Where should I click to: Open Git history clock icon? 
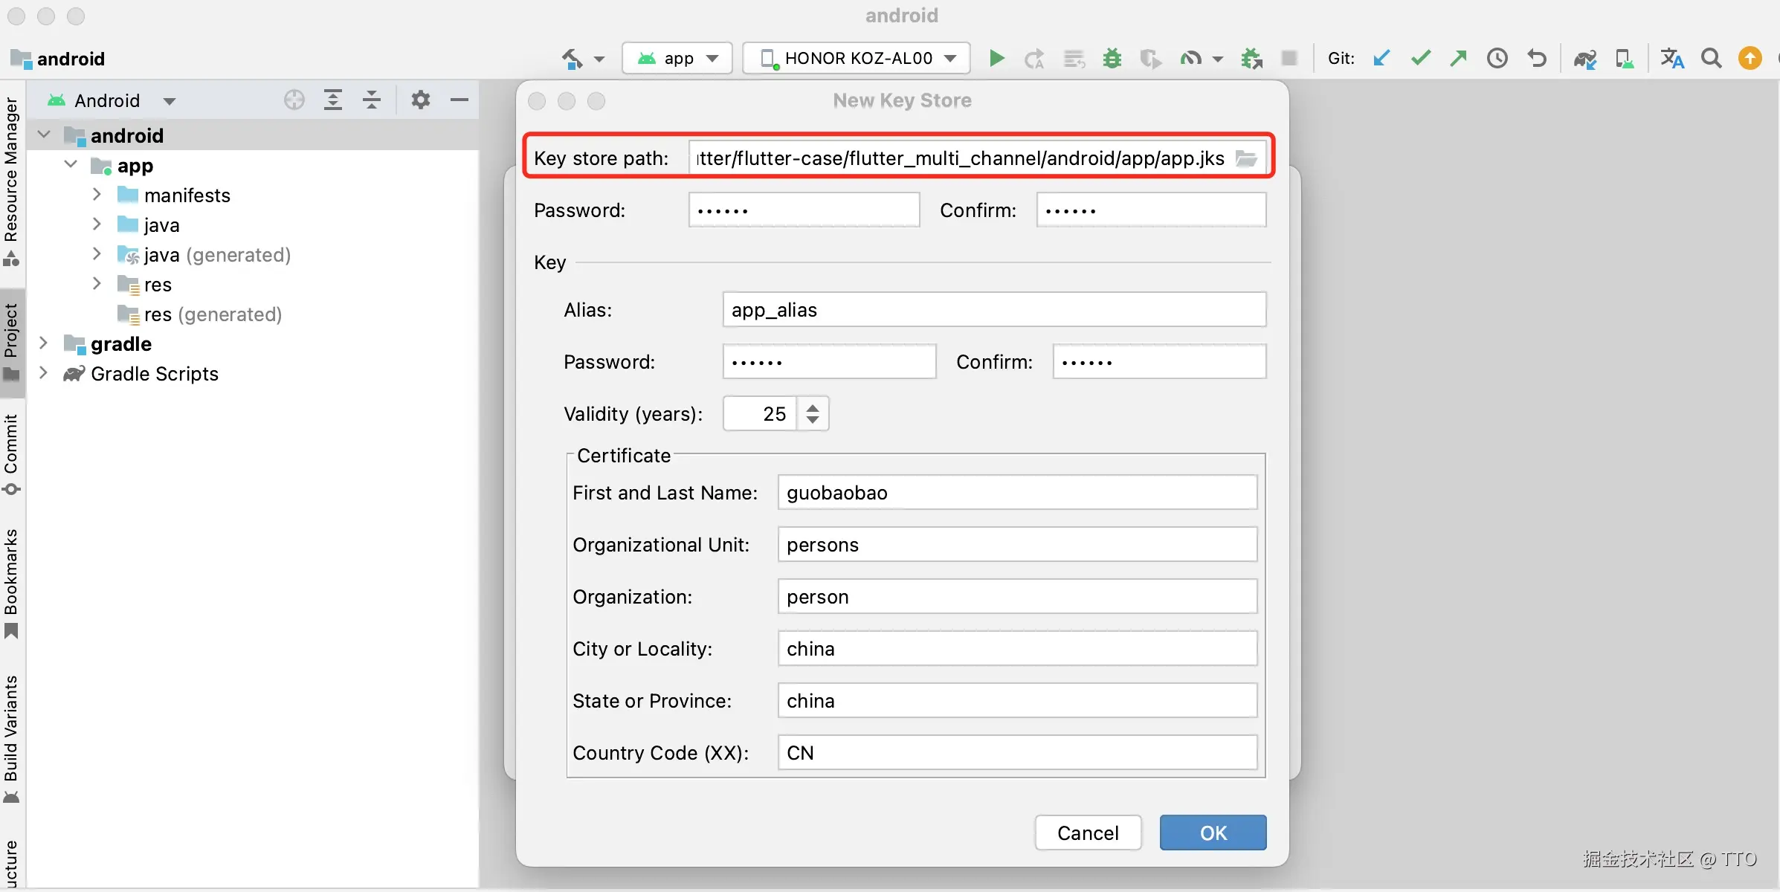(x=1497, y=58)
